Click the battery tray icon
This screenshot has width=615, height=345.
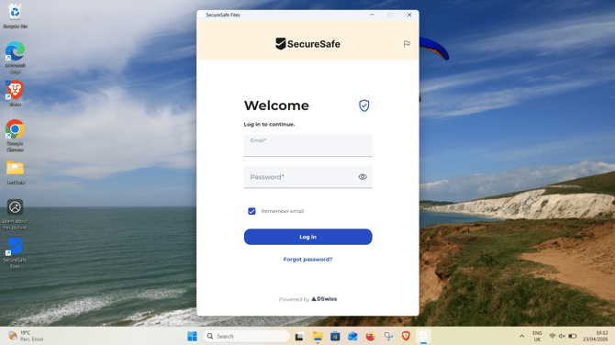[572, 336]
